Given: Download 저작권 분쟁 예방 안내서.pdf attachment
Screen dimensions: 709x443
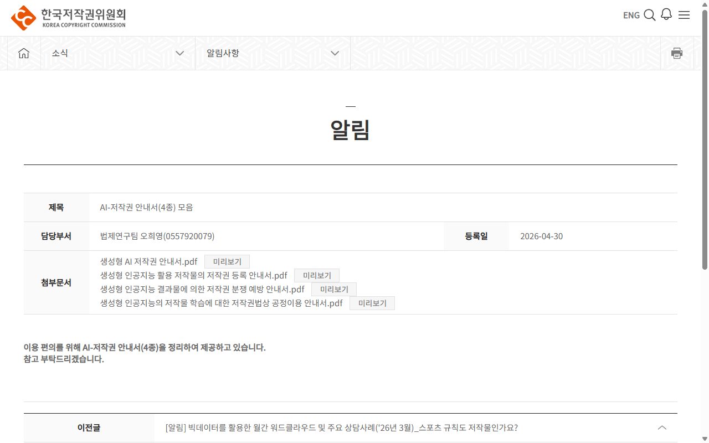Looking at the screenshot, I should tap(202, 289).
